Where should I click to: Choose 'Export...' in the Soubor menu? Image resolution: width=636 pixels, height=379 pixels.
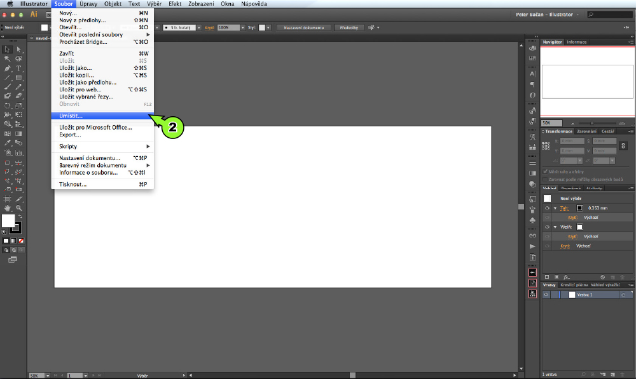pyautogui.click(x=102, y=135)
